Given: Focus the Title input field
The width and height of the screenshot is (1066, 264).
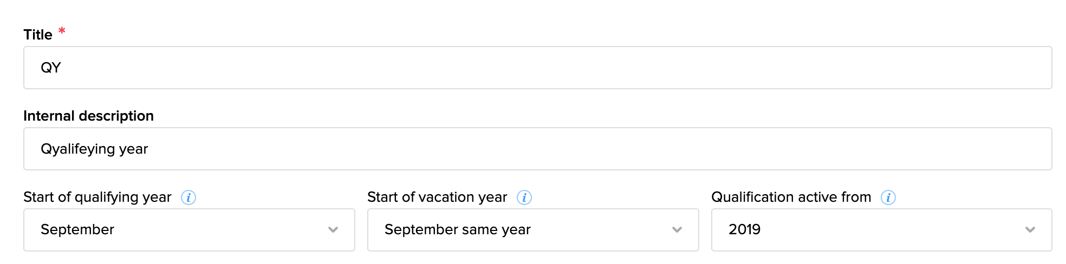Looking at the screenshot, I should tap(537, 68).
